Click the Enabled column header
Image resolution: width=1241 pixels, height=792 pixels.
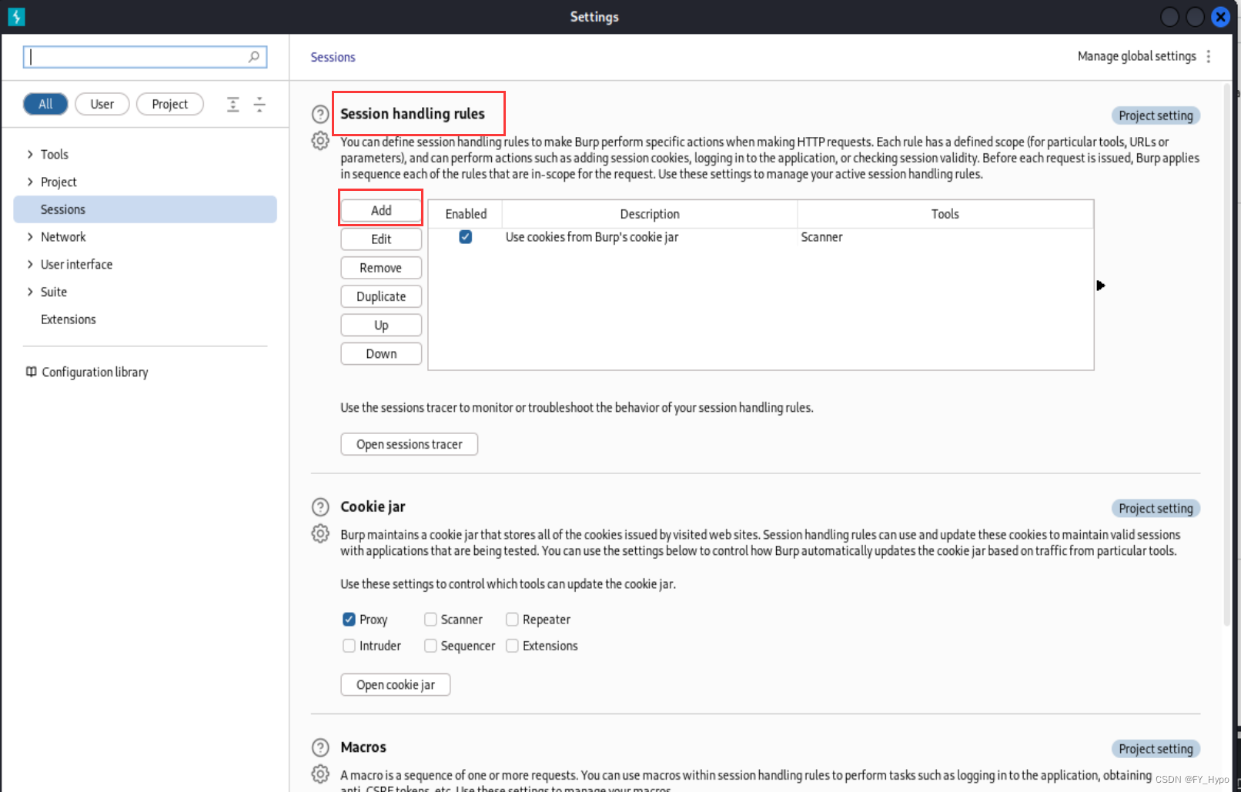click(466, 214)
